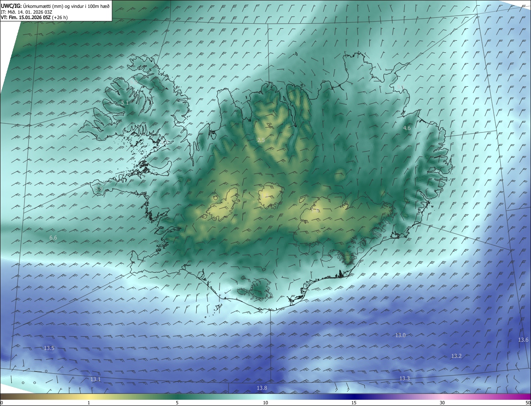Click the "15" tick label on the color scale
Viewport: 531px width, 406px height.
pos(354,403)
